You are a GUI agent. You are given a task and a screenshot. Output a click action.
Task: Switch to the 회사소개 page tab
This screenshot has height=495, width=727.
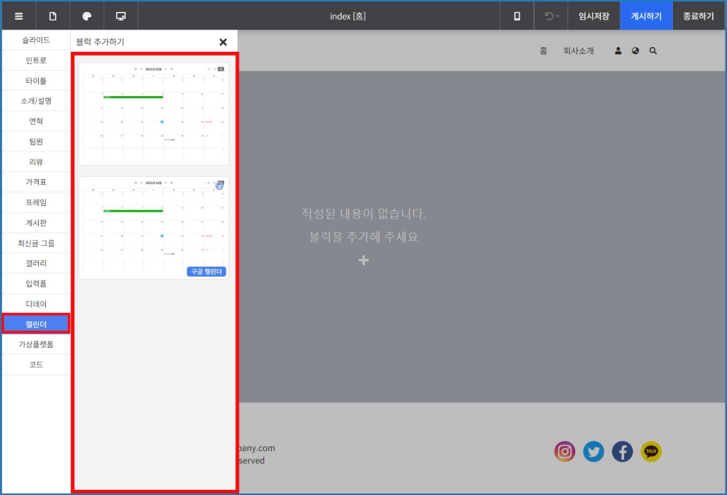578,50
